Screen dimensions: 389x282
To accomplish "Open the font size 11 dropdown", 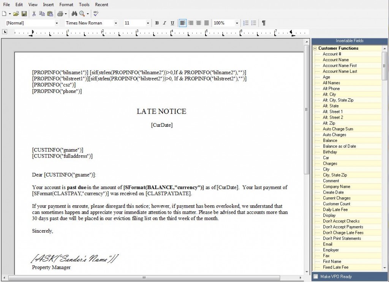I will coord(148,23).
